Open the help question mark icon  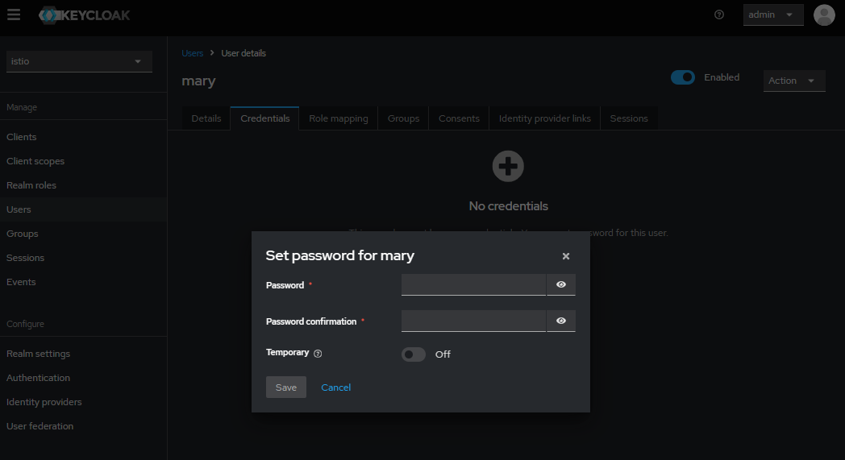(719, 15)
